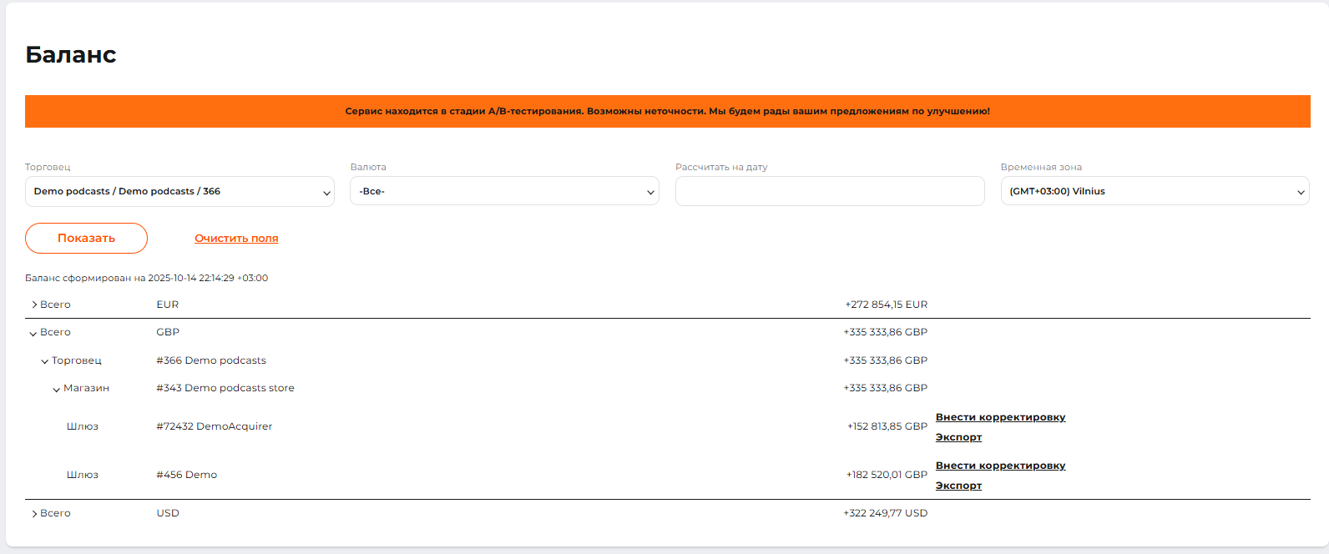1329x554 pixels.
Task: Open the Торговец merchant dropdown
Action: pos(179,192)
